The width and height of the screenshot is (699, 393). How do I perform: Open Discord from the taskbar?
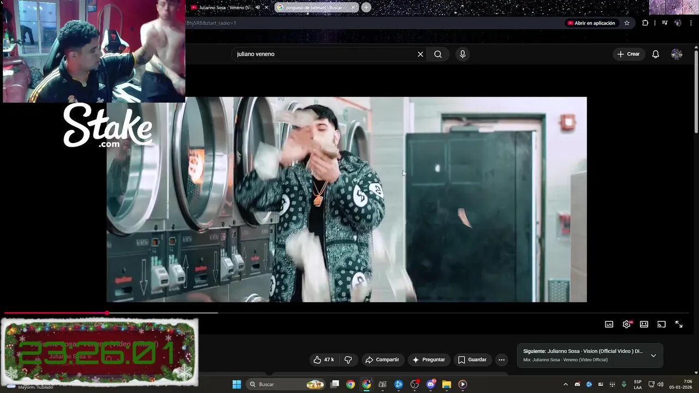point(431,384)
